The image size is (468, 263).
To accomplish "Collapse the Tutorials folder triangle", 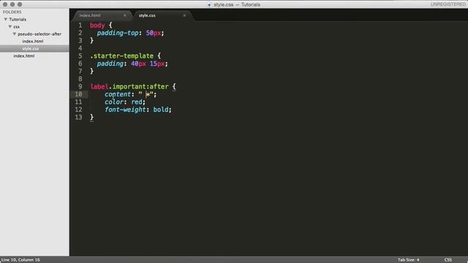I will (x=6, y=20).
